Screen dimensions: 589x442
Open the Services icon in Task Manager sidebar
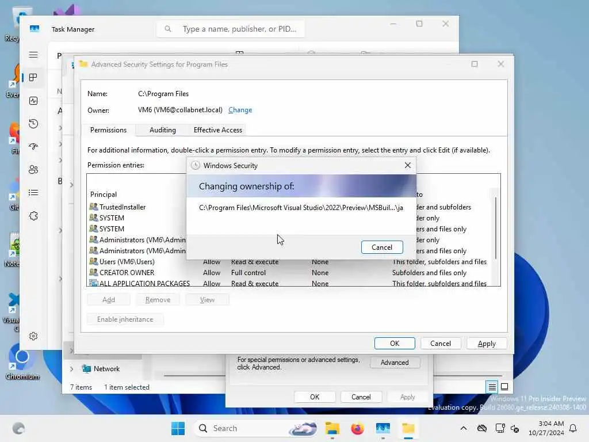pos(33,216)
